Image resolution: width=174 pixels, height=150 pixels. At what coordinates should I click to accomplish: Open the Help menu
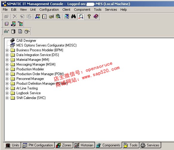[124, 10]
